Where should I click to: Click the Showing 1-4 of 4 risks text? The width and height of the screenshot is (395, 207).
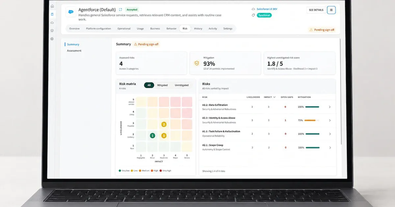click(x=214, y=171)
